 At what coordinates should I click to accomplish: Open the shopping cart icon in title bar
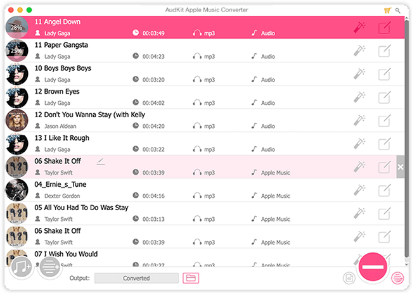click(387, 11)
